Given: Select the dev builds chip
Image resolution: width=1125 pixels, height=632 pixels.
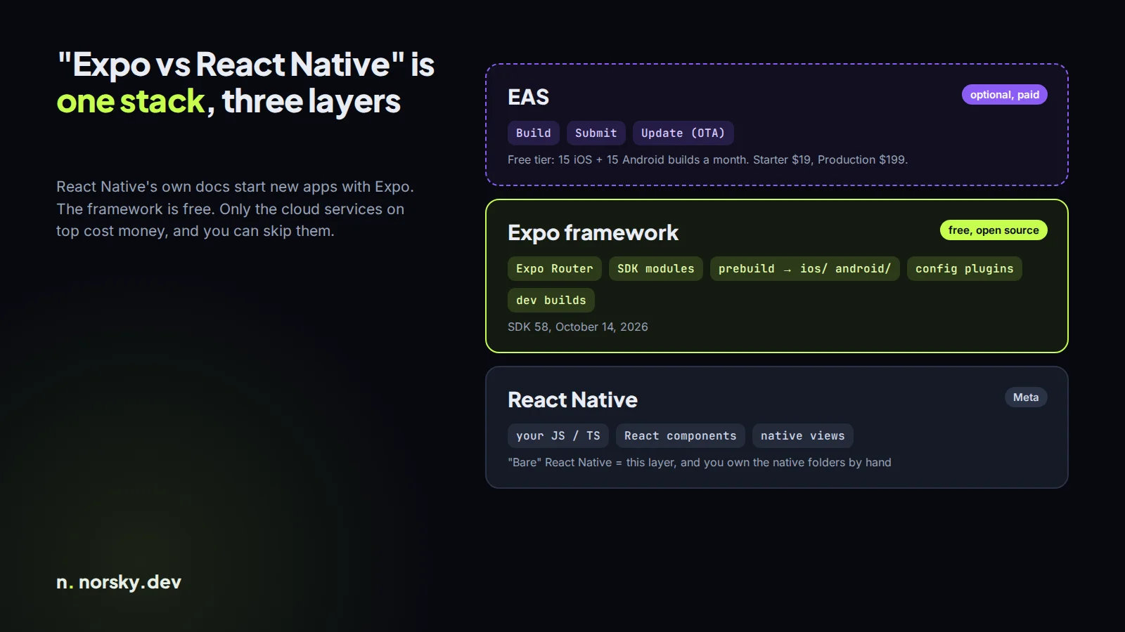Looking at the screenshot, I should point(551,301).
